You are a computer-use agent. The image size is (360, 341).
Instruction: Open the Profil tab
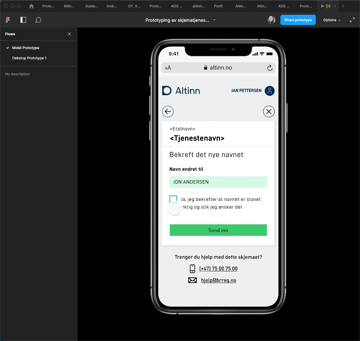[218, 6]
